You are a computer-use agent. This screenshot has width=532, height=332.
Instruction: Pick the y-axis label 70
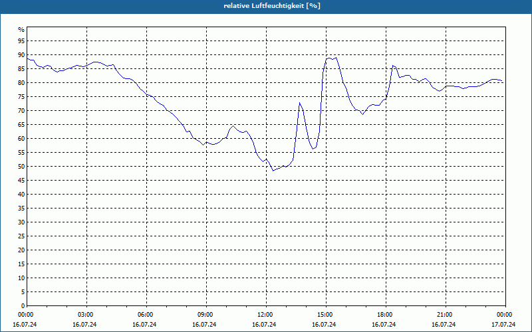[x=21, y=111]
